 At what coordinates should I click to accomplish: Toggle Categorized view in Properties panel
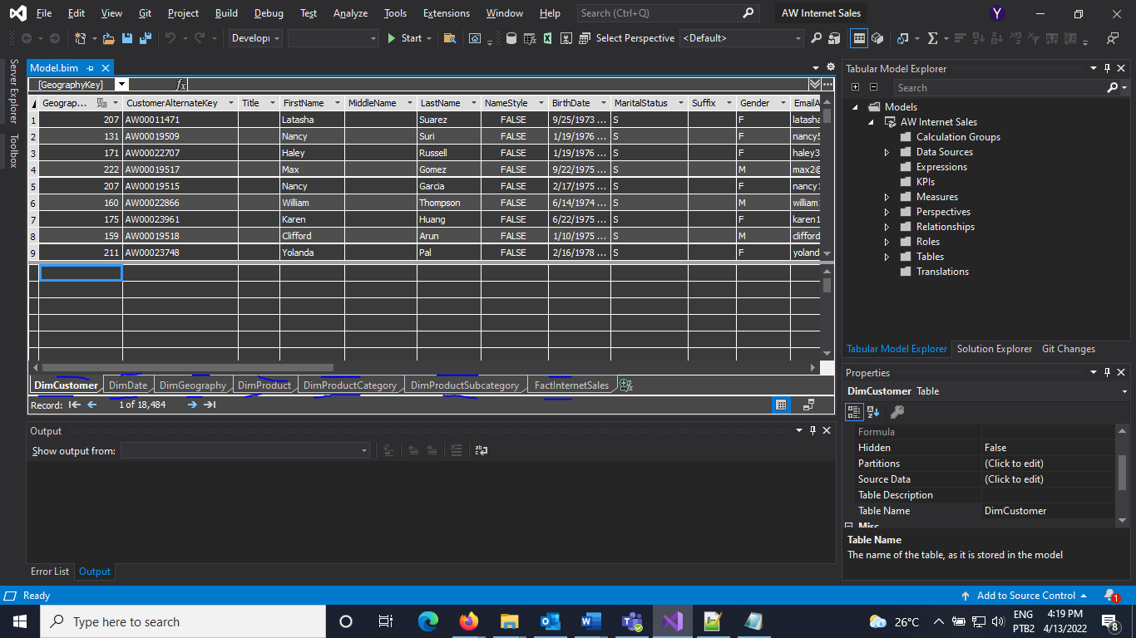point(854,411)
